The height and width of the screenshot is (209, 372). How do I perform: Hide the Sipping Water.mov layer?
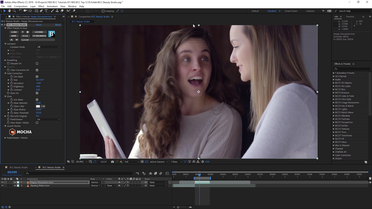(x=2, y=185)
